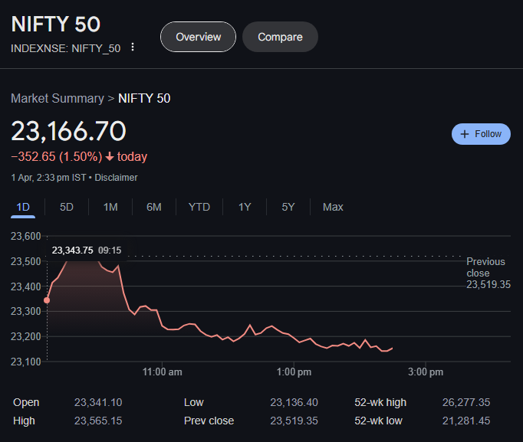Click the plus icon in Follow button
Image resolution: width=523 pixels, height=442 pixels.
[x=464, y=134]
